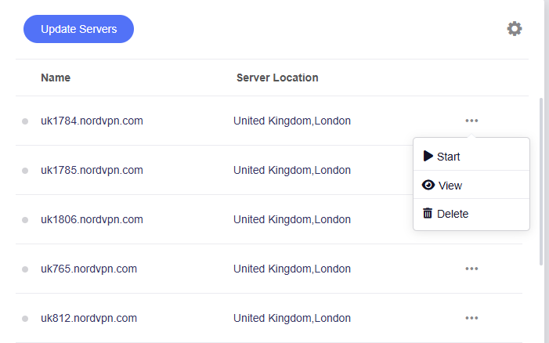The width and height of the screenshot is (549, 343).
Task: Click status dot for uk1806.nordvpn.com
Action: [25, 220]
